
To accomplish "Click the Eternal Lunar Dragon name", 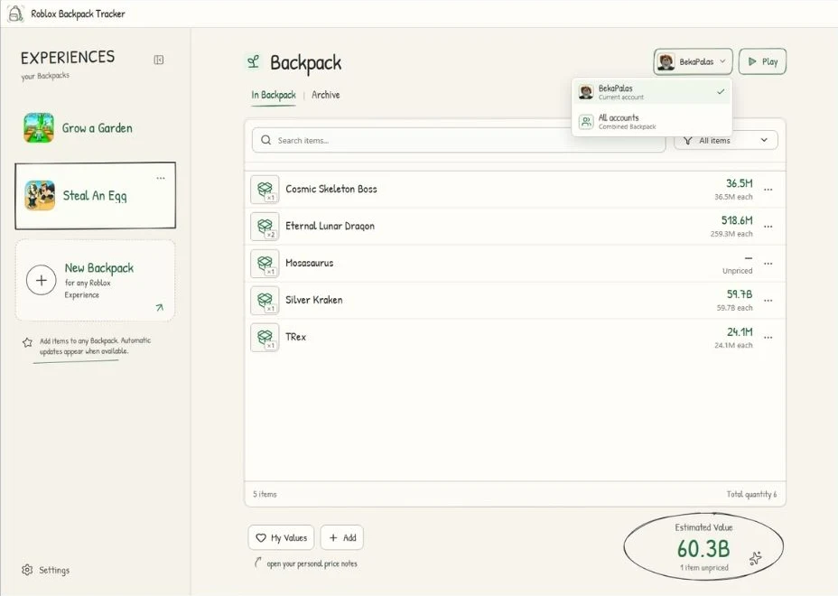I will (330, 226).
